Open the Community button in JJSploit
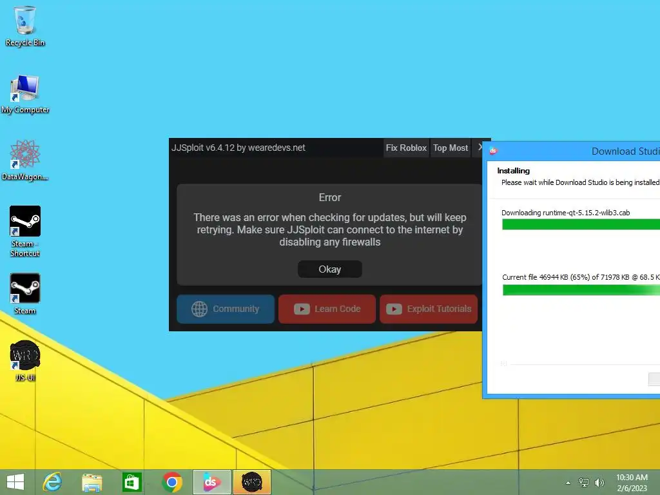Image resolution: width=660 pixels, height=495 pixels. (226, 309)
